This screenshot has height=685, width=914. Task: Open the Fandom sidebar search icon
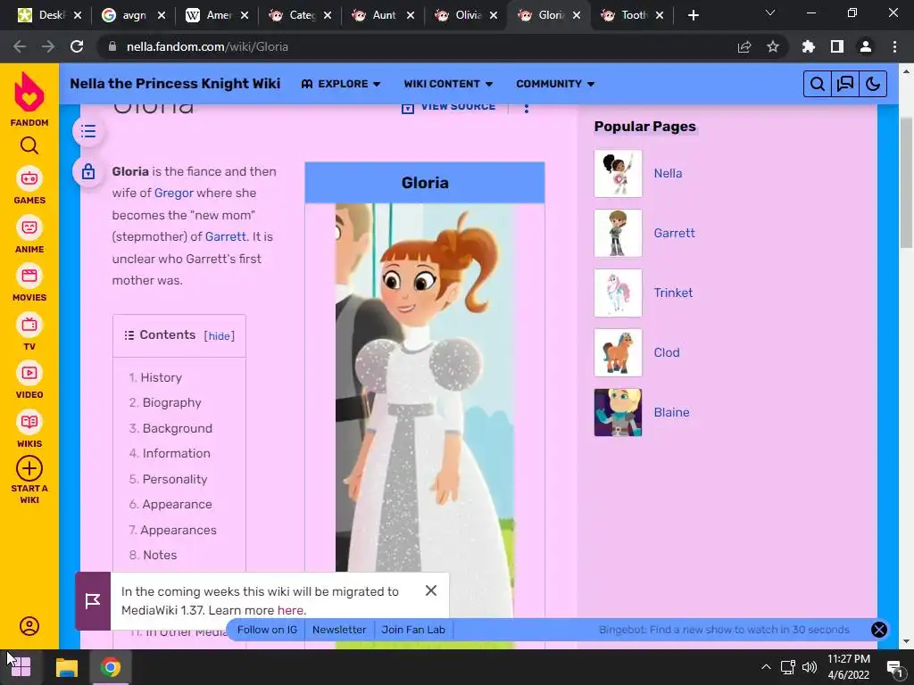click(29, 145)
